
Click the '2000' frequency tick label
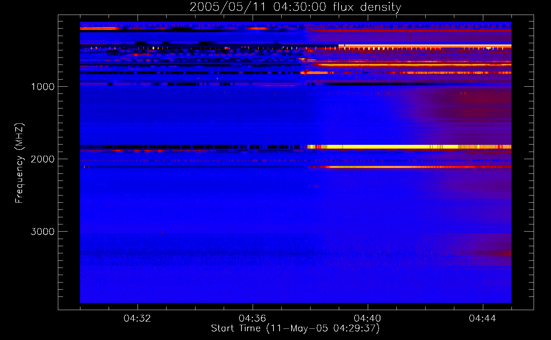43,159
